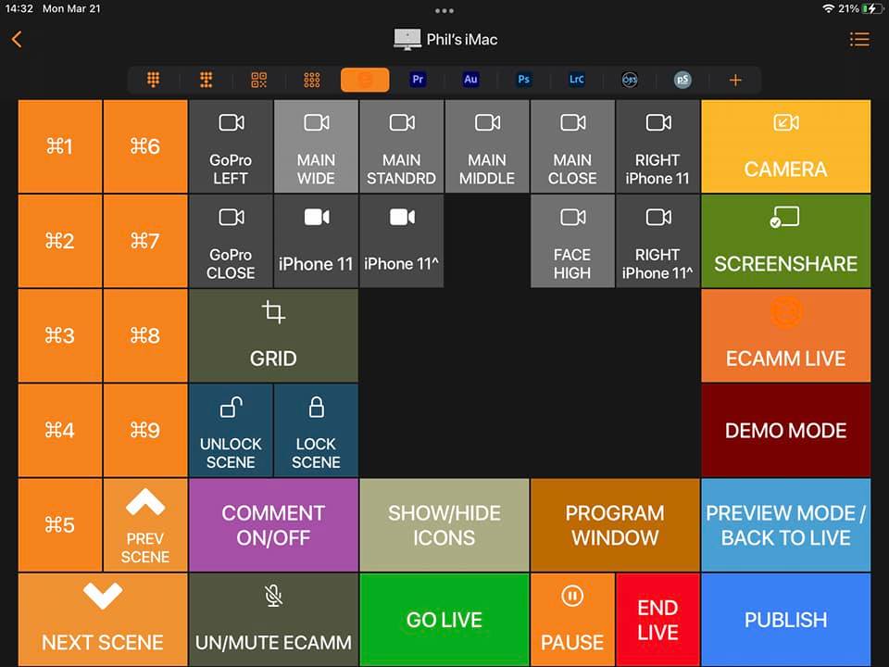
Task: Select the first numeric keypad tab
Action: (153, 80)
